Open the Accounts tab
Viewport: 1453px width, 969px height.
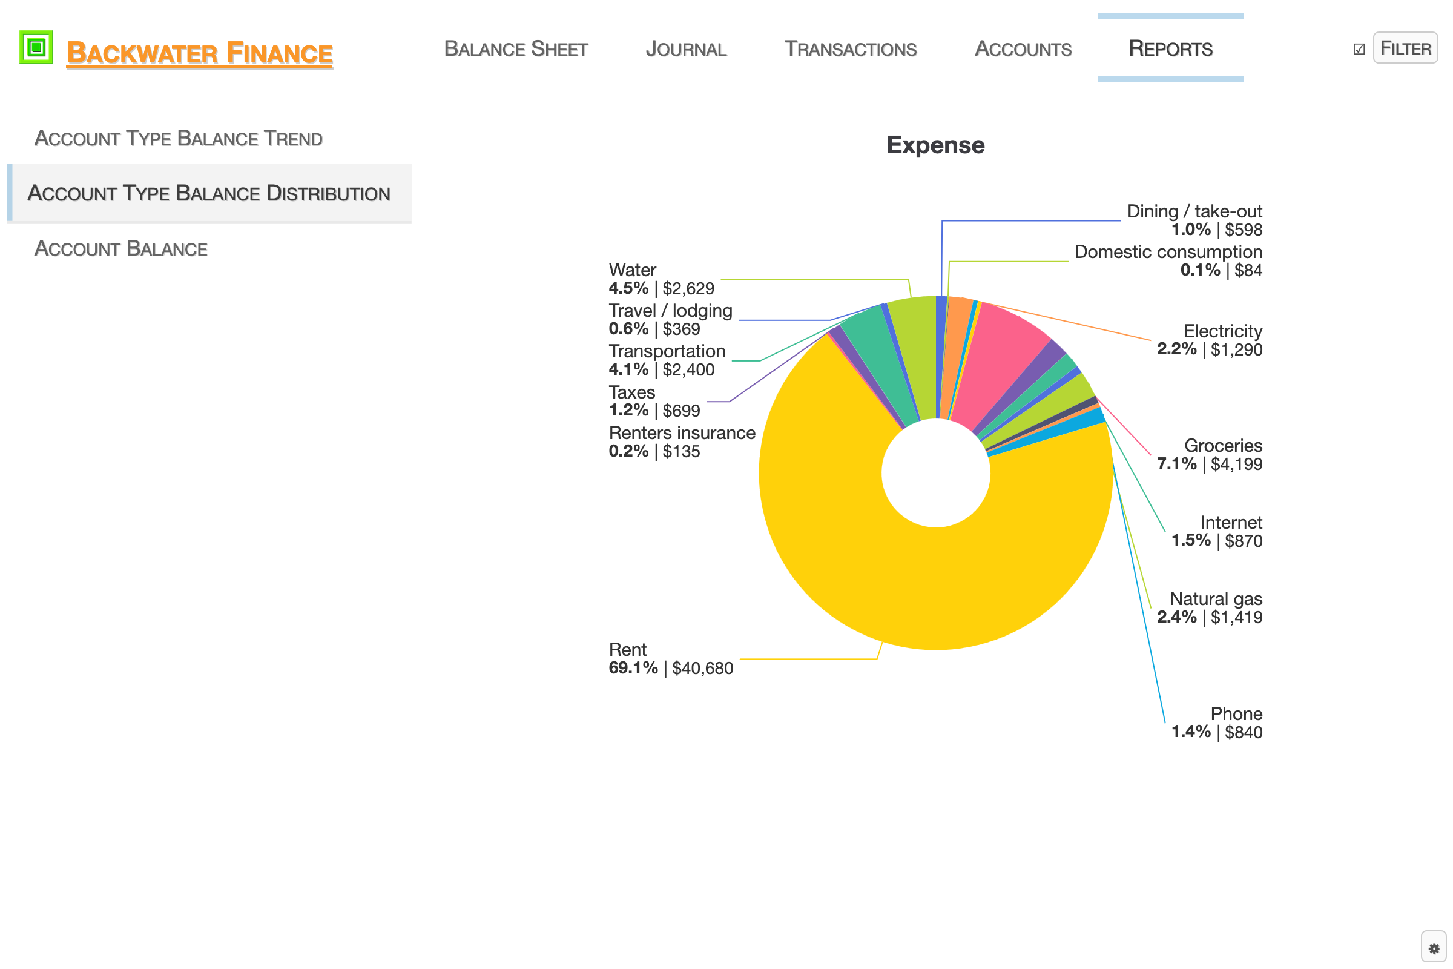pos(1023,49)
